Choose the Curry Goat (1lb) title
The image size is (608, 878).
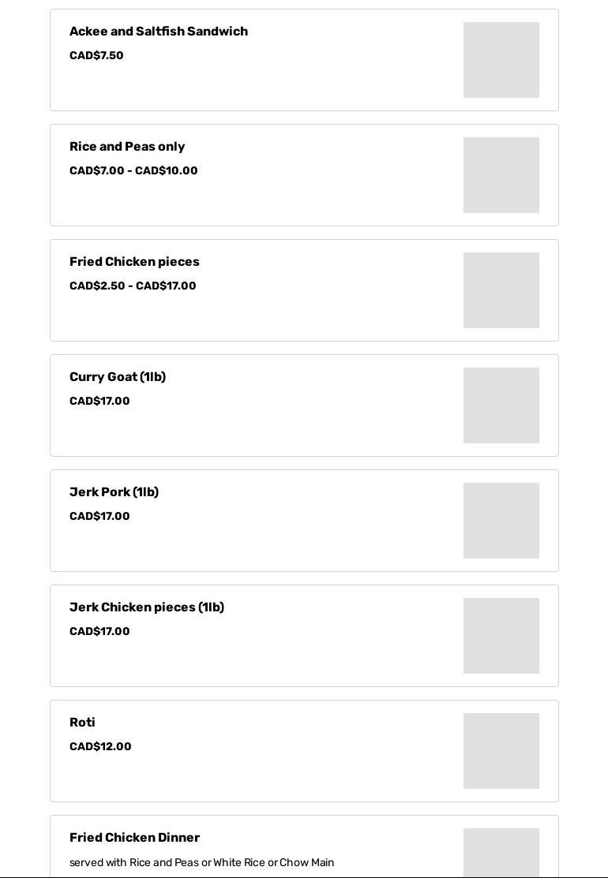[118, 377]
